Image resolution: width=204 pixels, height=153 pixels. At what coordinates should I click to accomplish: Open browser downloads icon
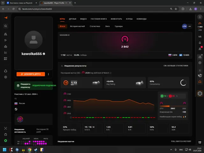point(190,9)
